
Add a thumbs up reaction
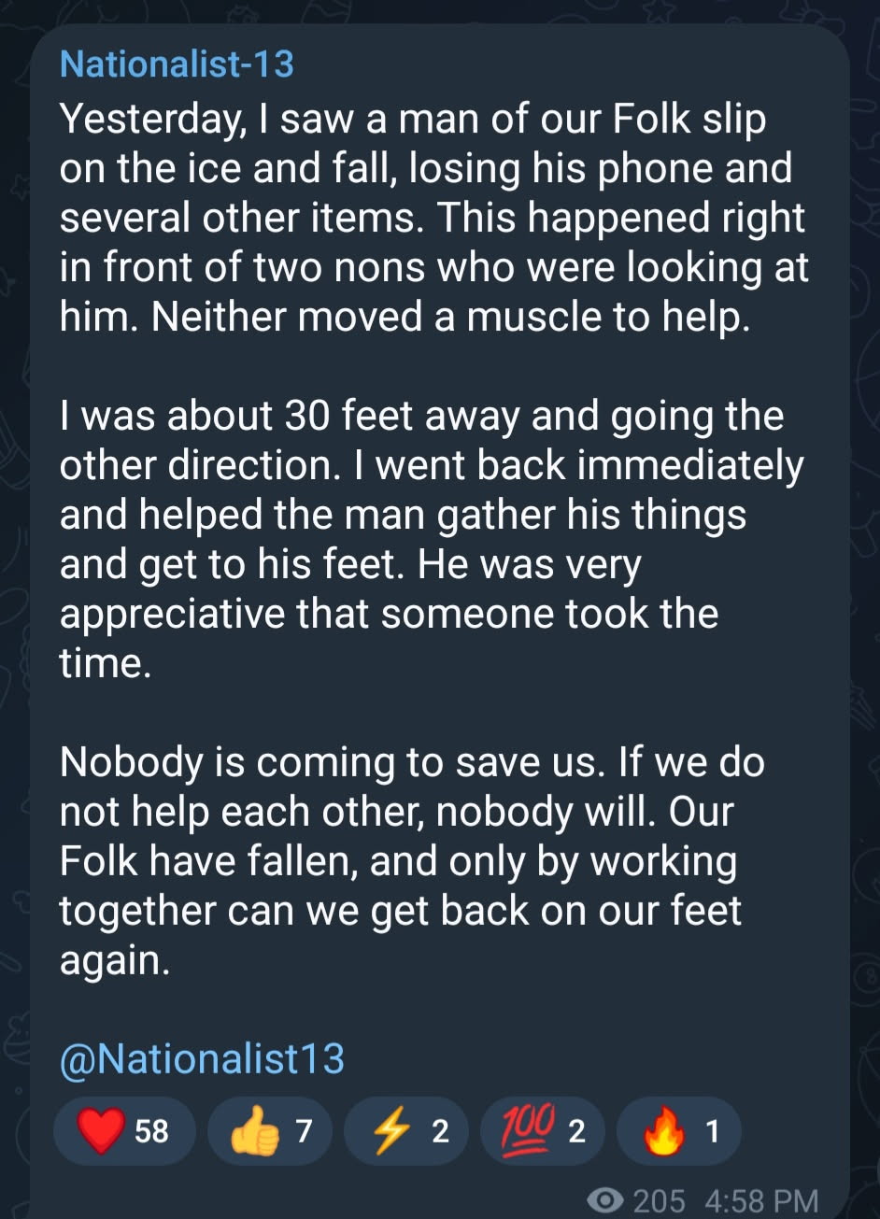[255, 1131]
